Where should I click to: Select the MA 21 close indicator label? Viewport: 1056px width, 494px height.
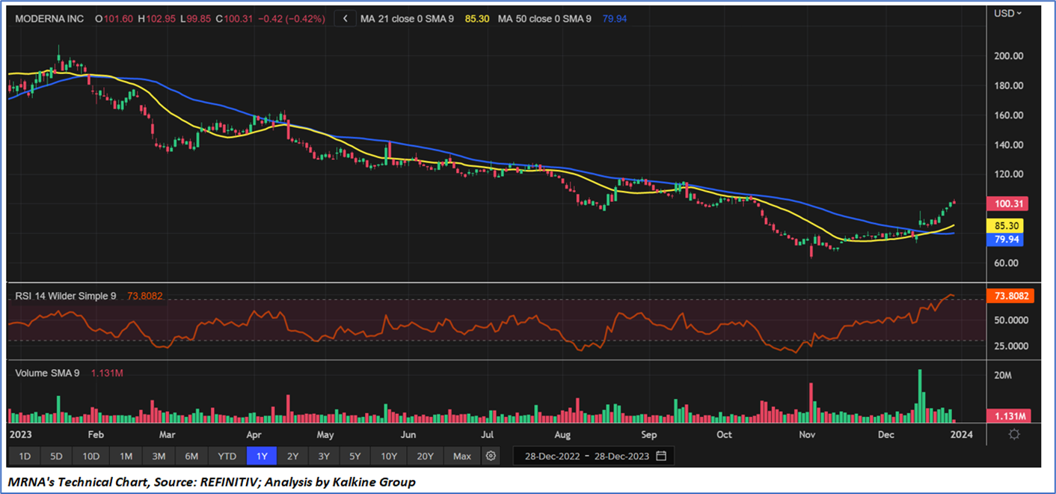407,19
